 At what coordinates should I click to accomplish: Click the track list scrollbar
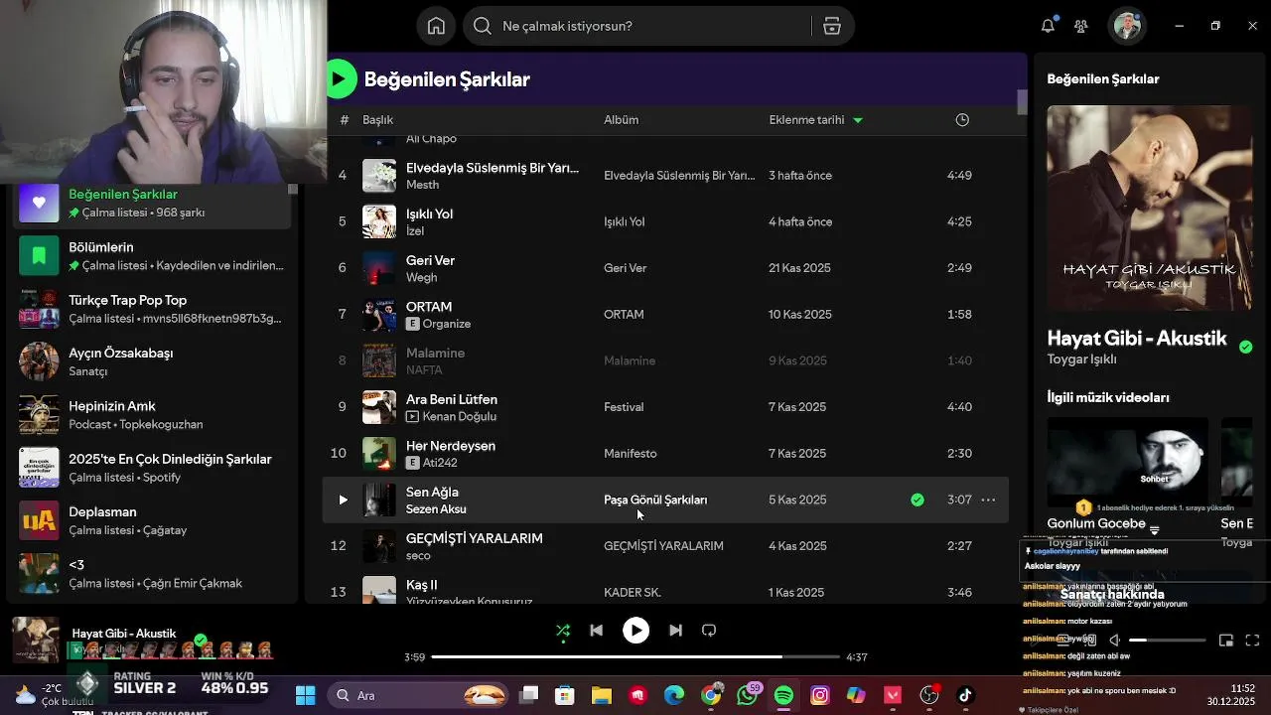pos(1022,101)
